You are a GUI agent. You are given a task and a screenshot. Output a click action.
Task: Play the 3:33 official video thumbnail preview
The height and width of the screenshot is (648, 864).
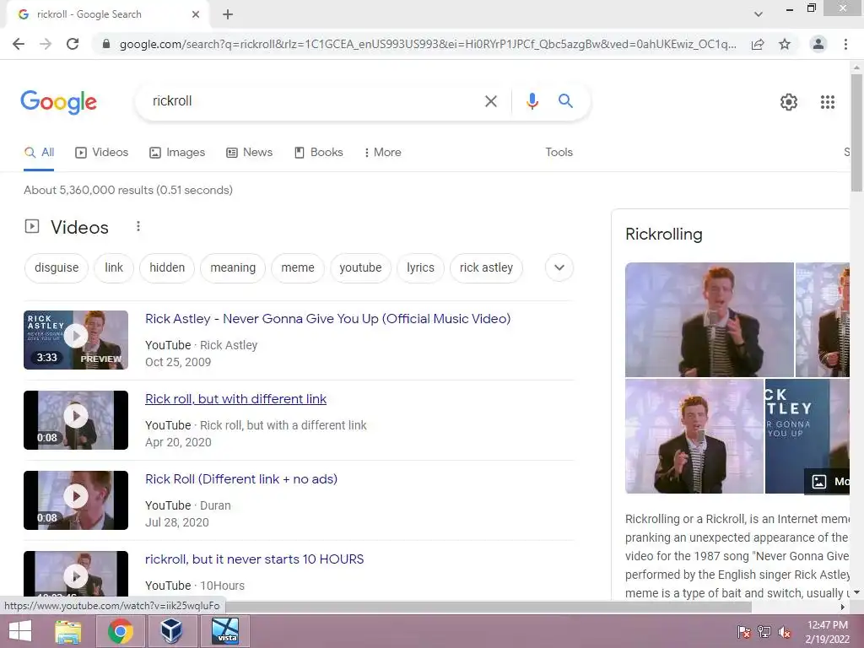pos(76,340)
